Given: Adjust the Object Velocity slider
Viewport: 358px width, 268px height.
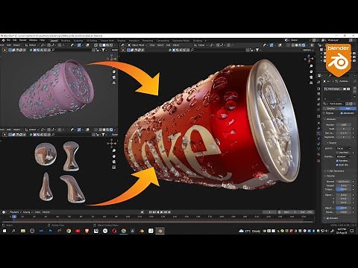Looking at the screenshot, I should coord(344,208).
